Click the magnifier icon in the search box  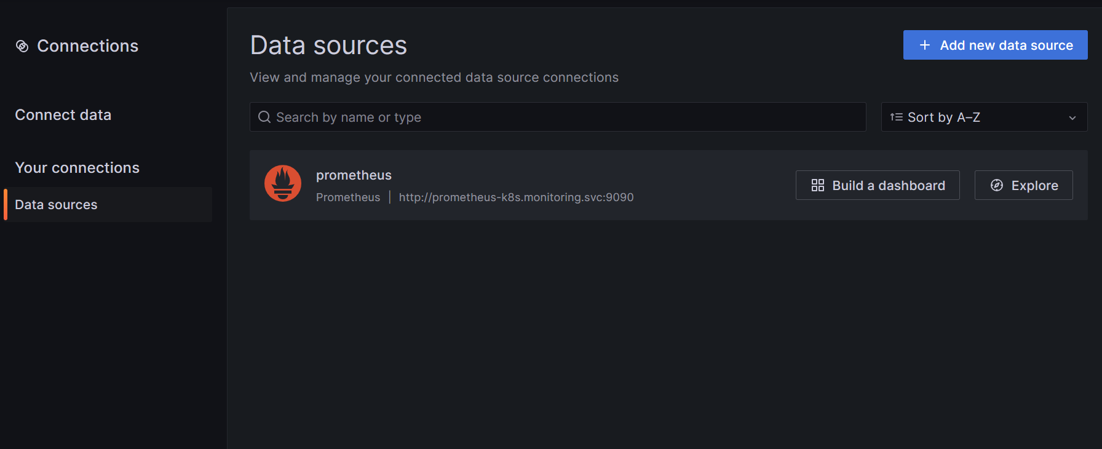pos(264,117)
